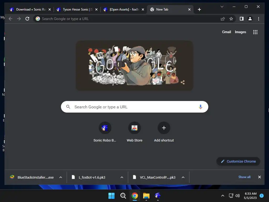Open Chrome's three-dot menu

(x=258, y=19)
